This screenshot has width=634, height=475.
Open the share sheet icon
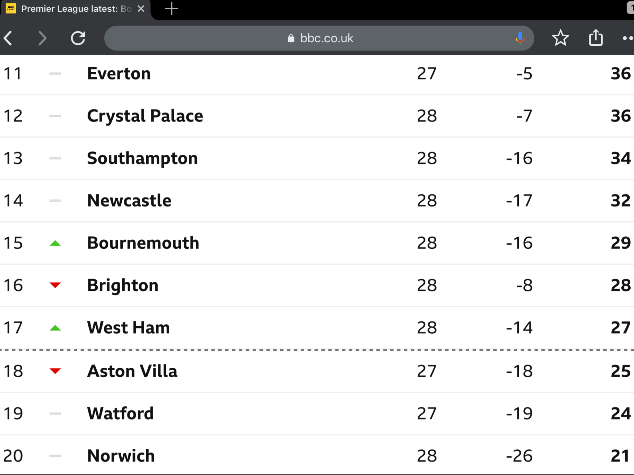[x=596, y=38]
